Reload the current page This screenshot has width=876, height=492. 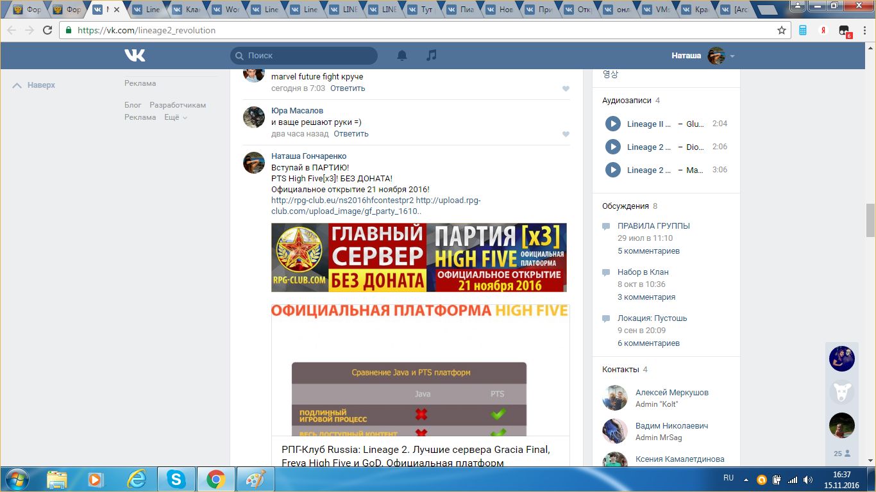tap(47, 30)
